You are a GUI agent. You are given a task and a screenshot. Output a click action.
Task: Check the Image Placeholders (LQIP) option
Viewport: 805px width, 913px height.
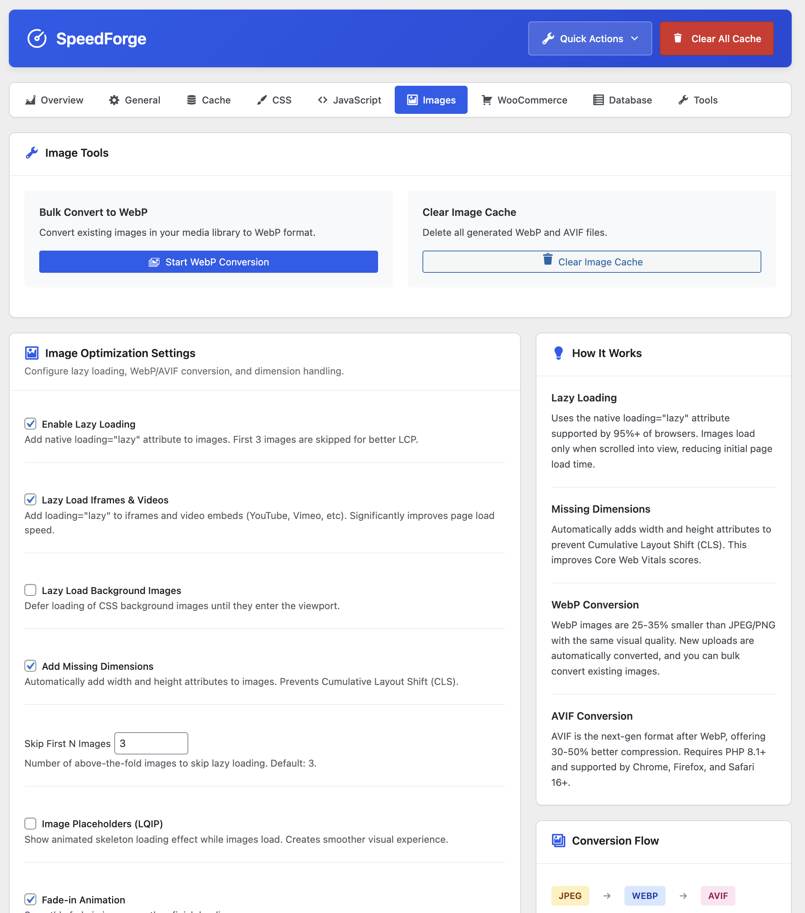30,823
